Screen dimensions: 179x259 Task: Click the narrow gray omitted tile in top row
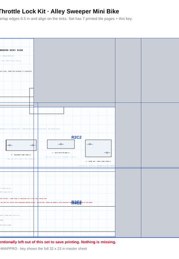point(128,70)
